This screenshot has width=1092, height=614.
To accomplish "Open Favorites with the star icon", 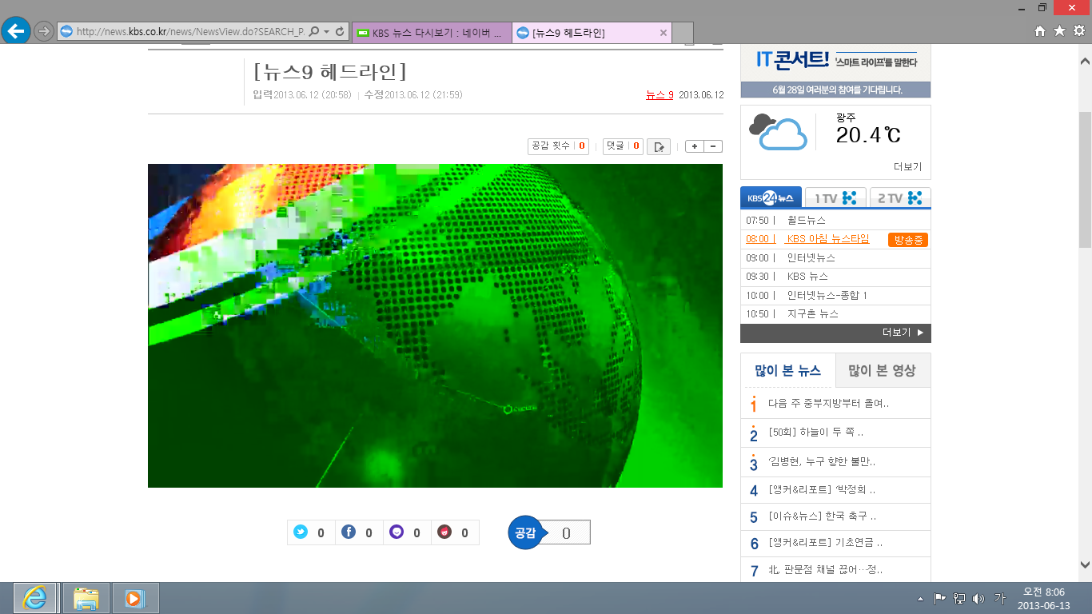I will point(1059,31).
